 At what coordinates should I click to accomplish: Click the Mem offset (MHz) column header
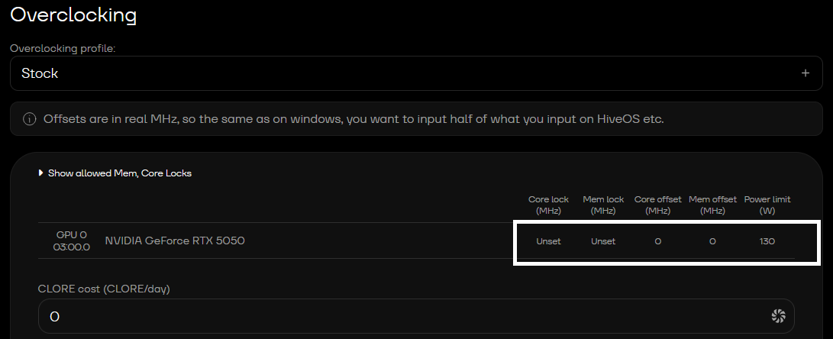(712, 205)
